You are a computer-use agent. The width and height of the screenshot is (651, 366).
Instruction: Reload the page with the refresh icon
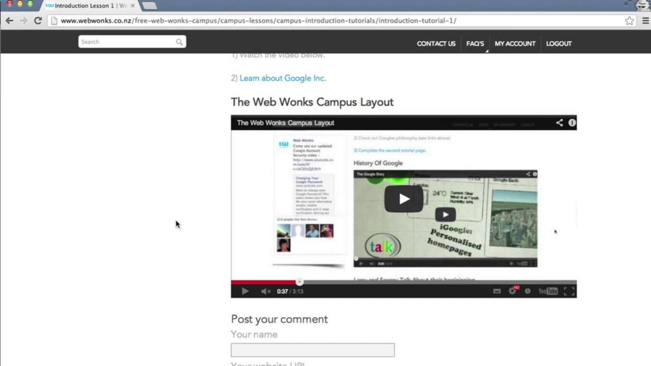(x=38, y=21)
